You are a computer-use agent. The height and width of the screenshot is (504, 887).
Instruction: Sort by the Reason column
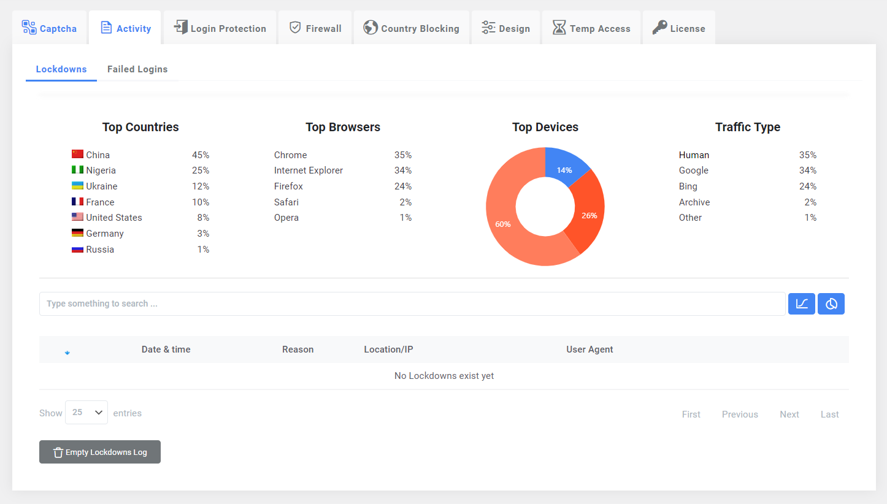tap(298, 349)
